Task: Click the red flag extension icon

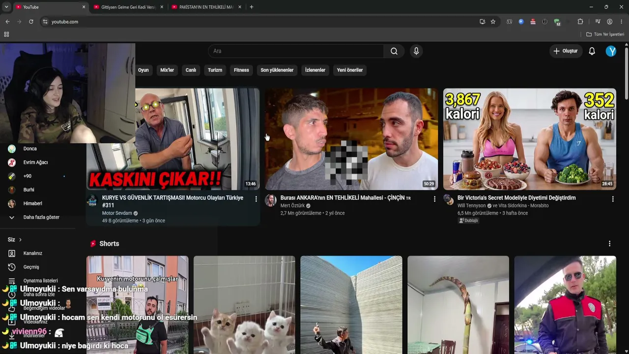Action: click(533, 22)
